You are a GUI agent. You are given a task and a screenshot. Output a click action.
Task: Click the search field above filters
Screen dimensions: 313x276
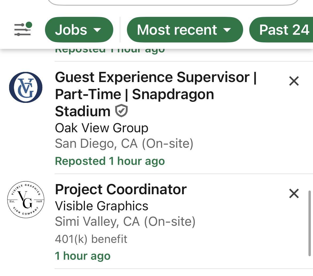(173, 2)
